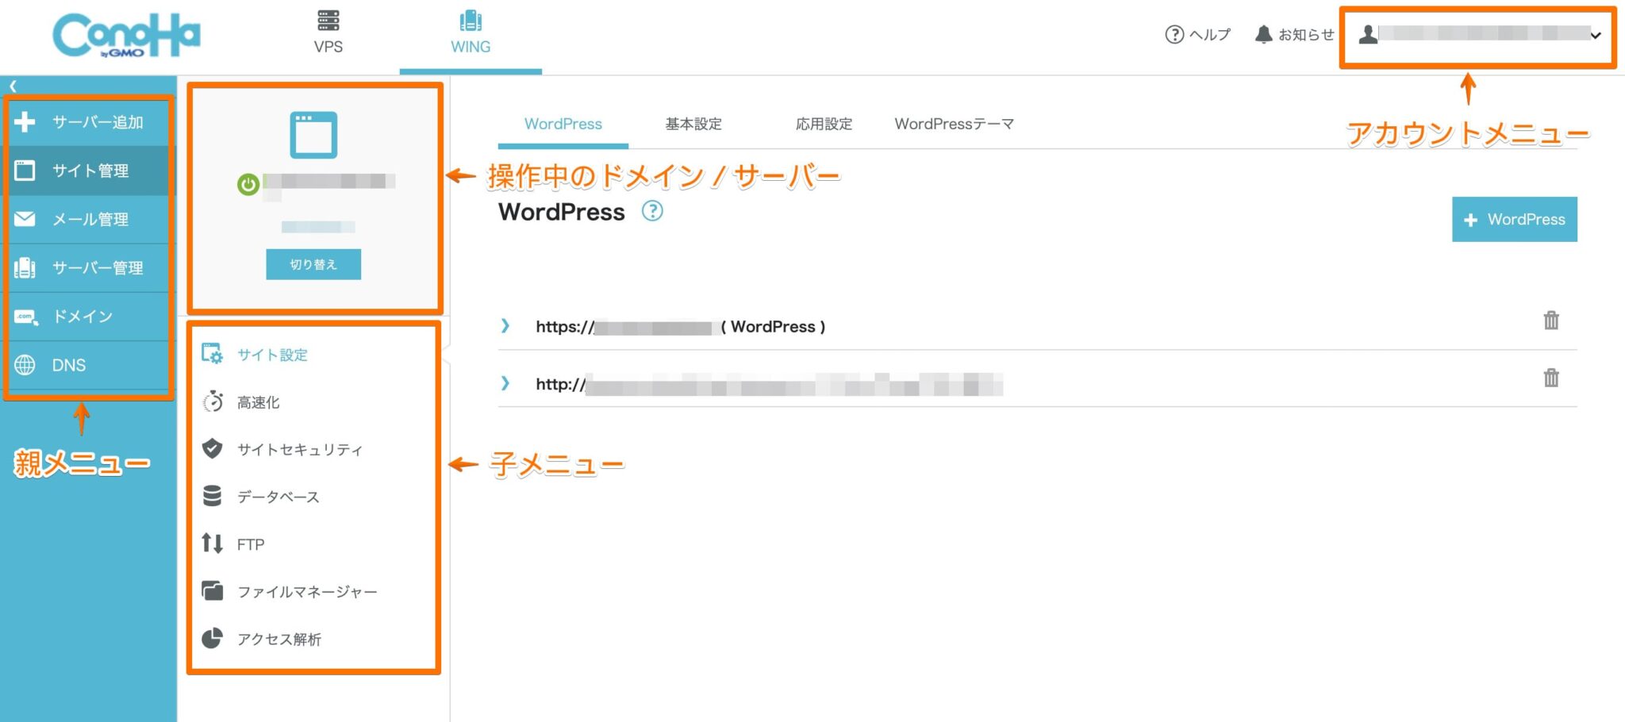Click the アクセス解析 pie chart icon
Image resolution: width=1625 pixels, height=722 pixels.
coord(212,639)
